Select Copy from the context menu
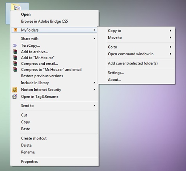The image size is (186, 171). coord(54,122)
